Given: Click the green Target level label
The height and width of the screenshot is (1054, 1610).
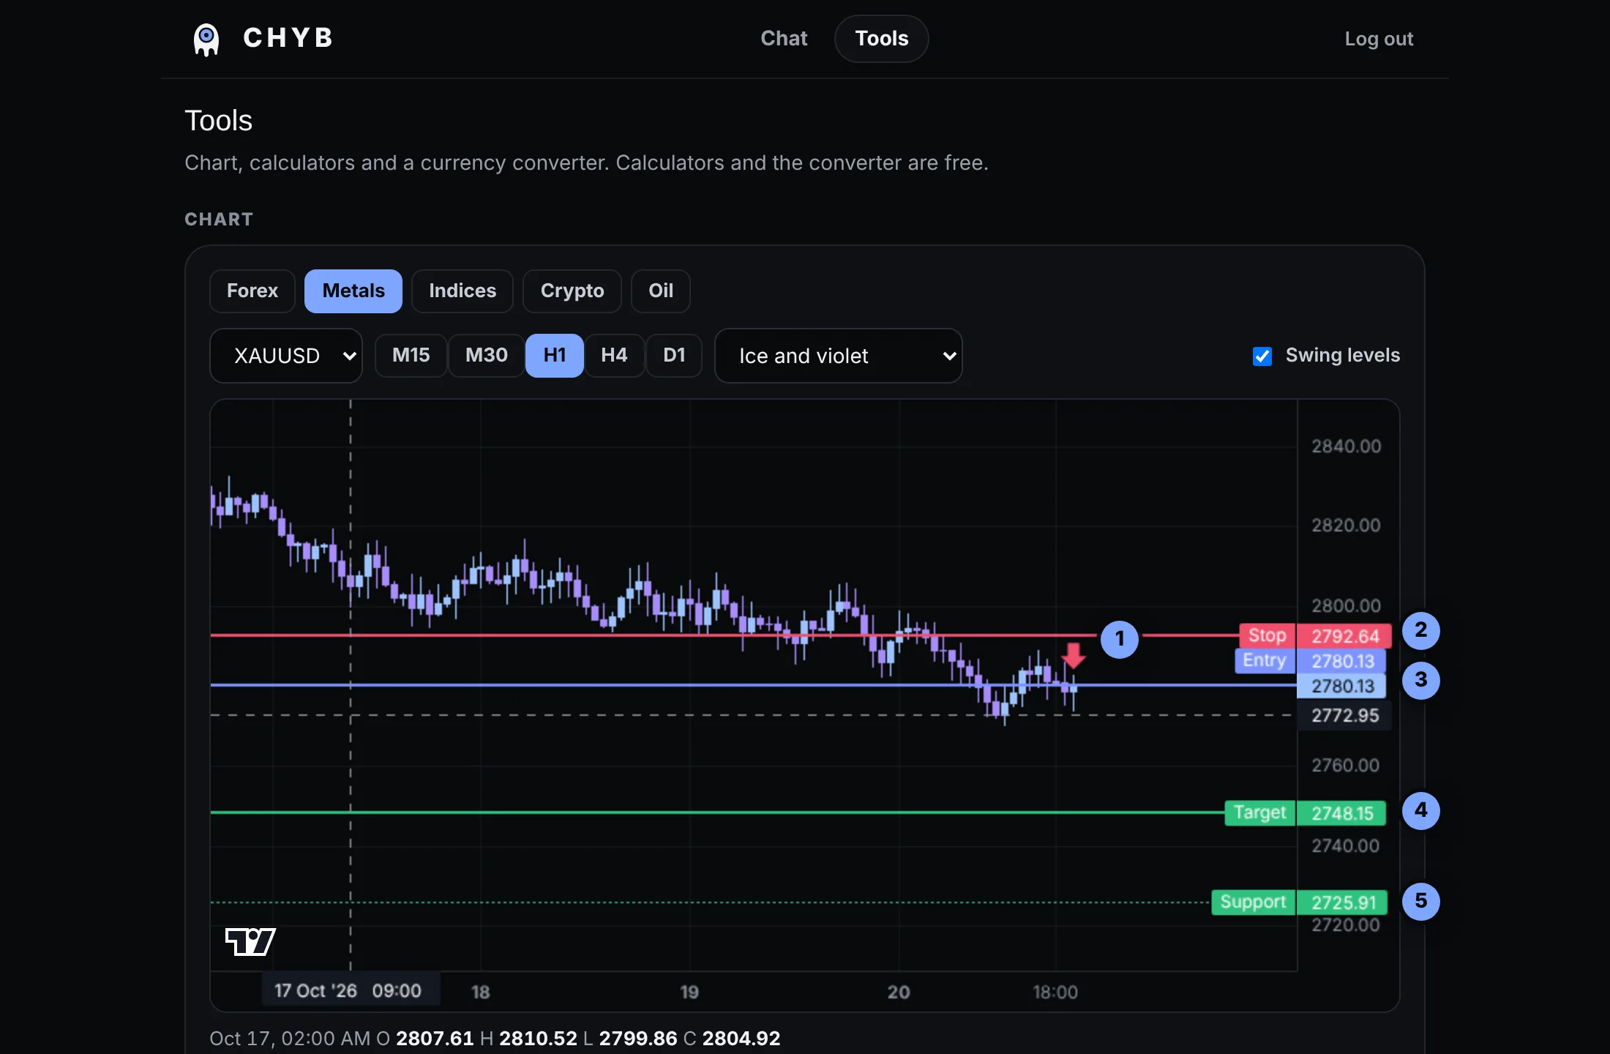Looking at the screenshot, I should [x=1260, y=812].
